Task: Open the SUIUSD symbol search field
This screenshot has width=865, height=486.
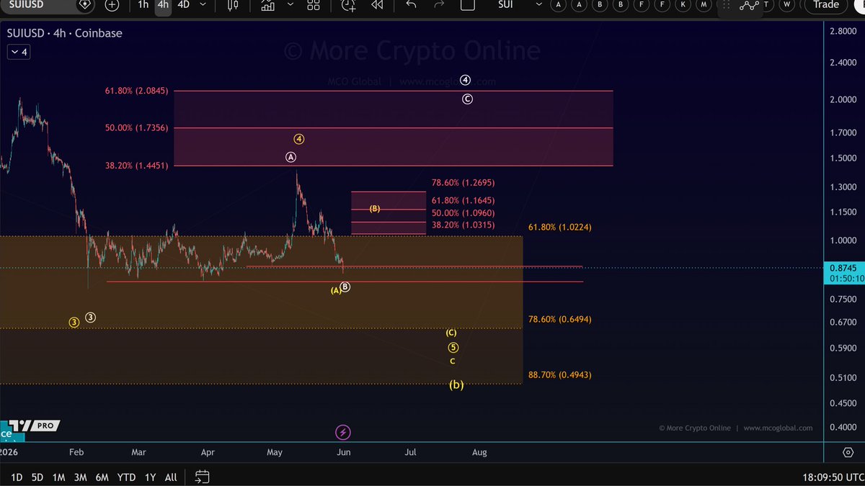Action: [36, 5]
